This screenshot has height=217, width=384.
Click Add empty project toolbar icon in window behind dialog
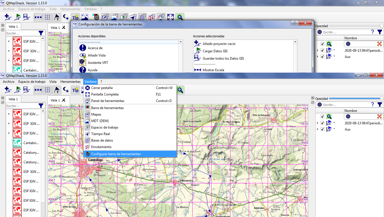point(8,17)
